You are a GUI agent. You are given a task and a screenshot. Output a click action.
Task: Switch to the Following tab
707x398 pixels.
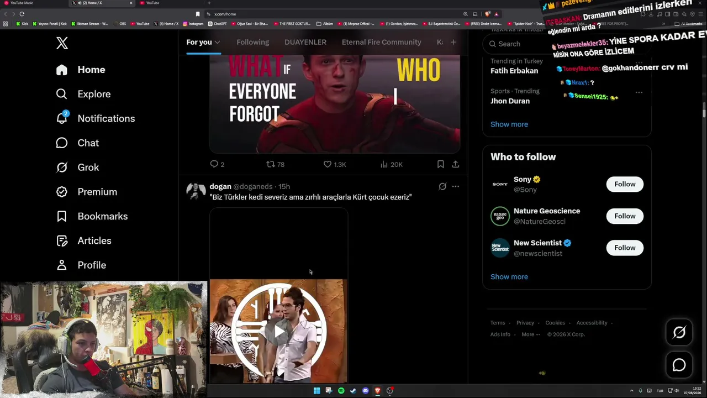[252, 42]
